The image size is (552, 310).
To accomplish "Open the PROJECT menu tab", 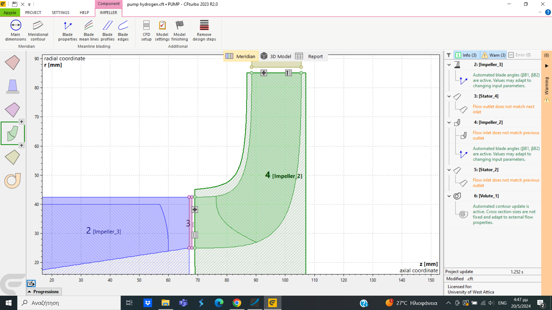I will (x=33, y=13).
